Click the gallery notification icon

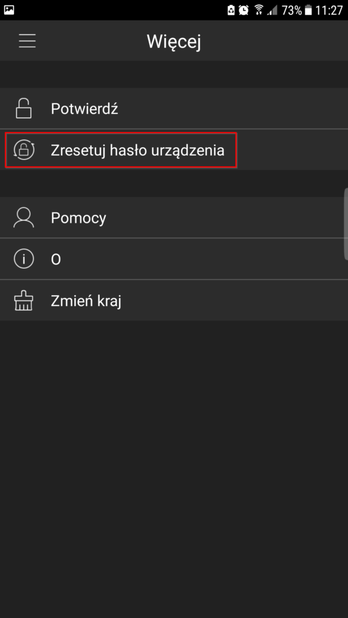[8, 9]
